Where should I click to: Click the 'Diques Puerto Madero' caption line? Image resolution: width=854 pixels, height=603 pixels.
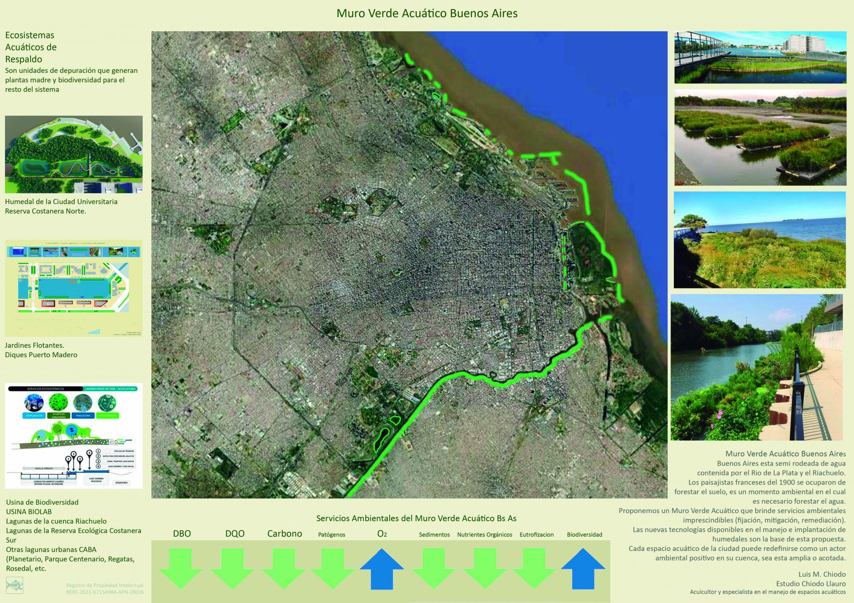tap(41, 355)
